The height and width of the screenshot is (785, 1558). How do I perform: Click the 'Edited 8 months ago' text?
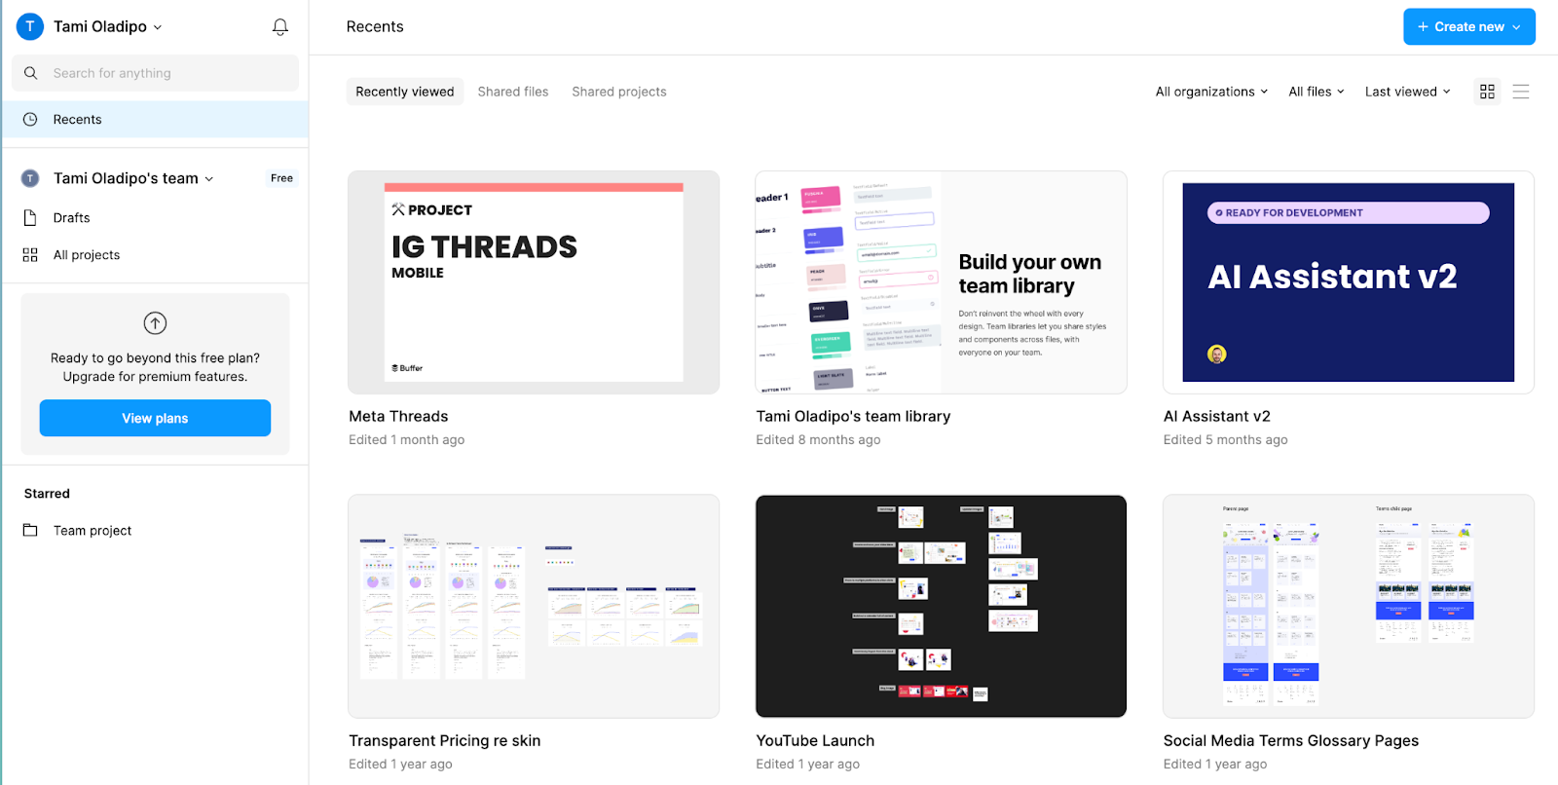818,440
